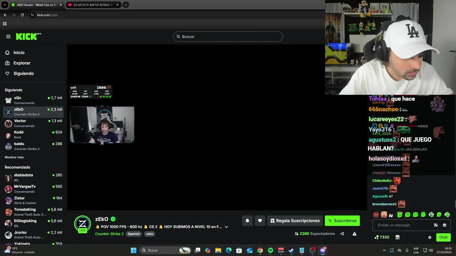Open Kodd Rust channel in sidebar
Image resolution: width=456 pixels, height=256 pixels.
(33, 135)
